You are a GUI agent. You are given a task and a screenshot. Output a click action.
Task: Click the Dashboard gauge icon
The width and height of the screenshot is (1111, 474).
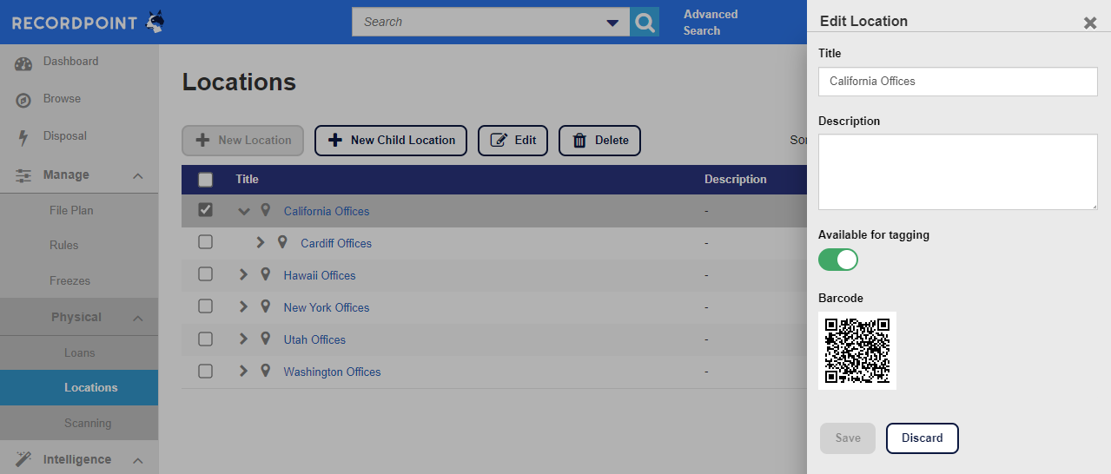(x=23, y=63)
